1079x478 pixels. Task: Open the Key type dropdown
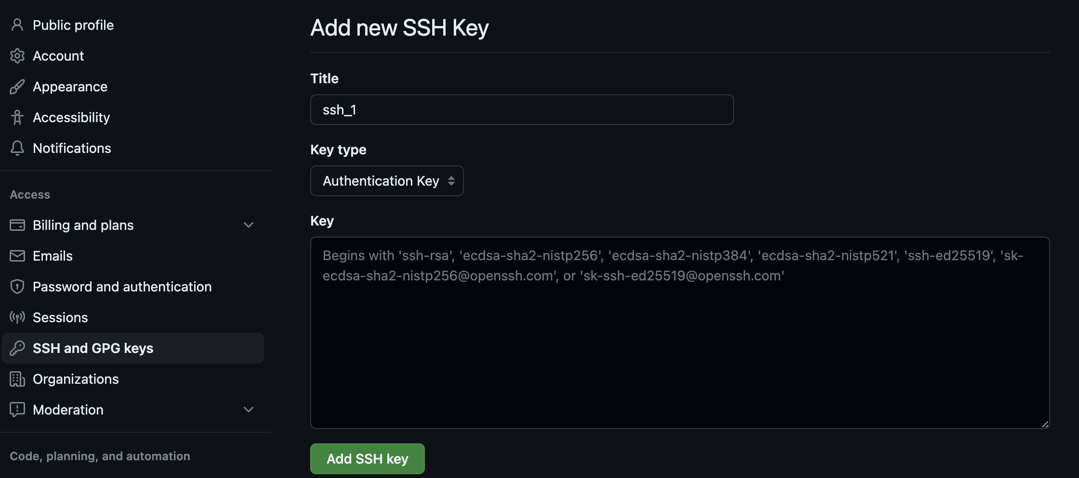(386, 181)
